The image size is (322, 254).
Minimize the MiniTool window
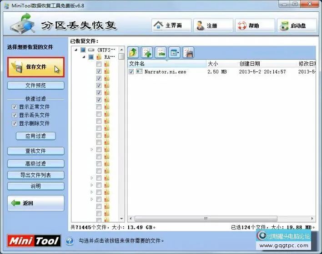(x=284, y=4)
